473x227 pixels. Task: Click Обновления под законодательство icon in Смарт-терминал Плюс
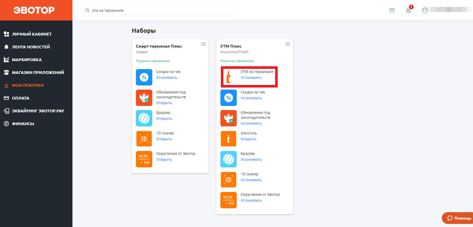pos(144,98)
